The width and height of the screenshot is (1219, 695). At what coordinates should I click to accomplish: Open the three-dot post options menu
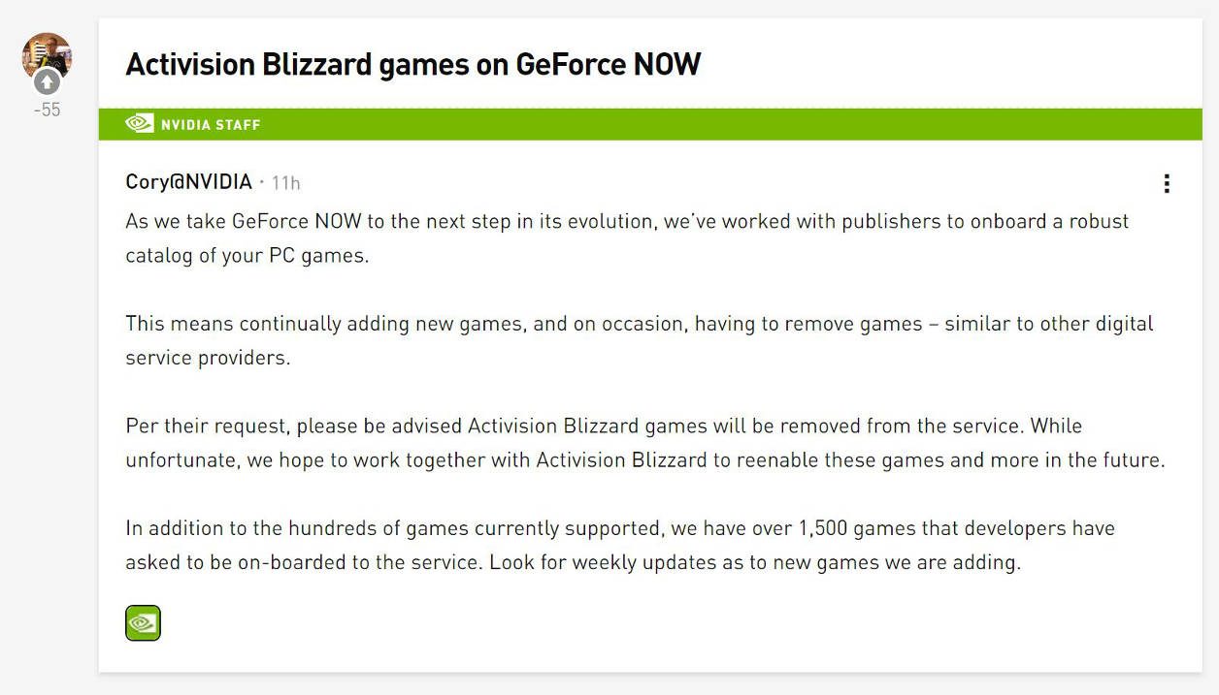coord(1166,183)
